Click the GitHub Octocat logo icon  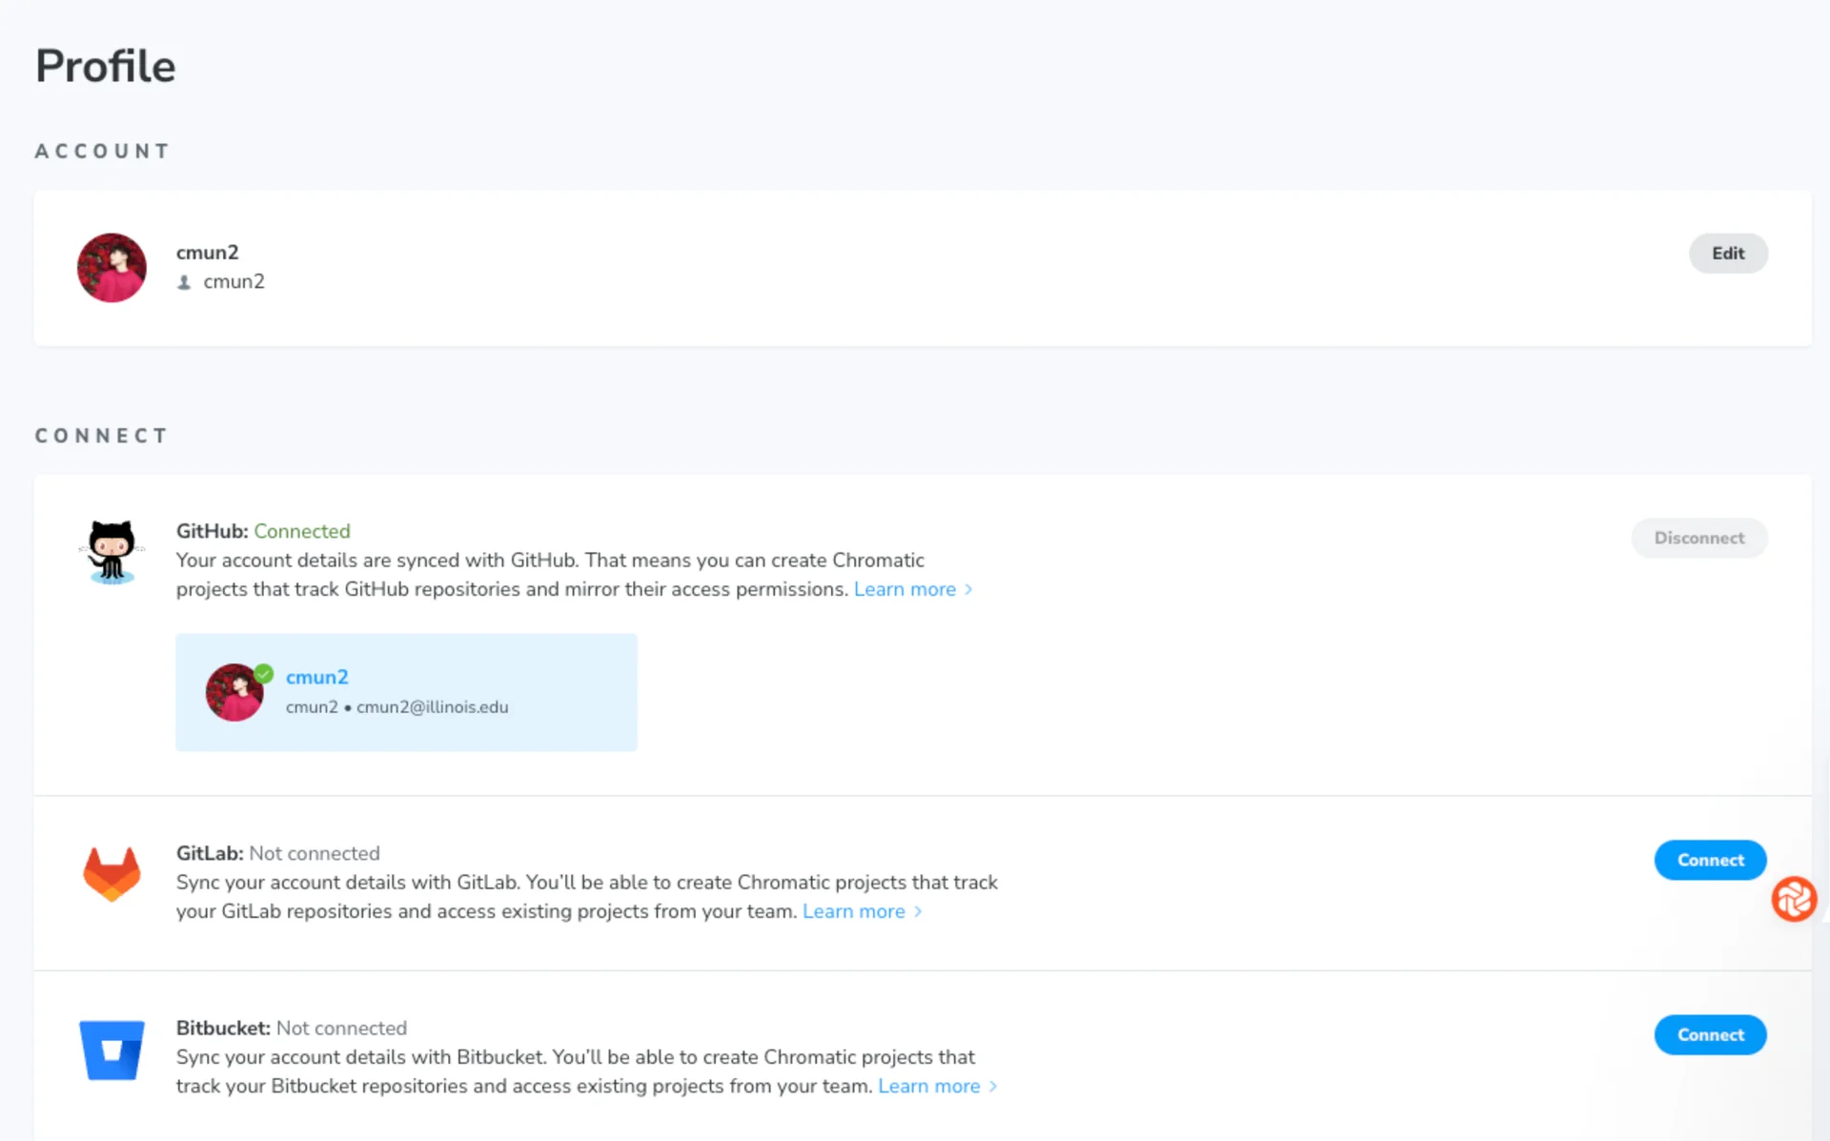point(112,552)
